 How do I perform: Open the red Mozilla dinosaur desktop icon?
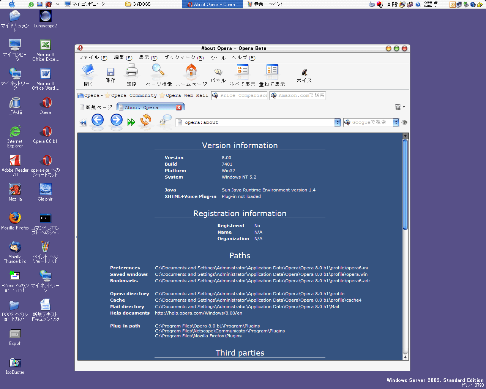pos(15,192)
